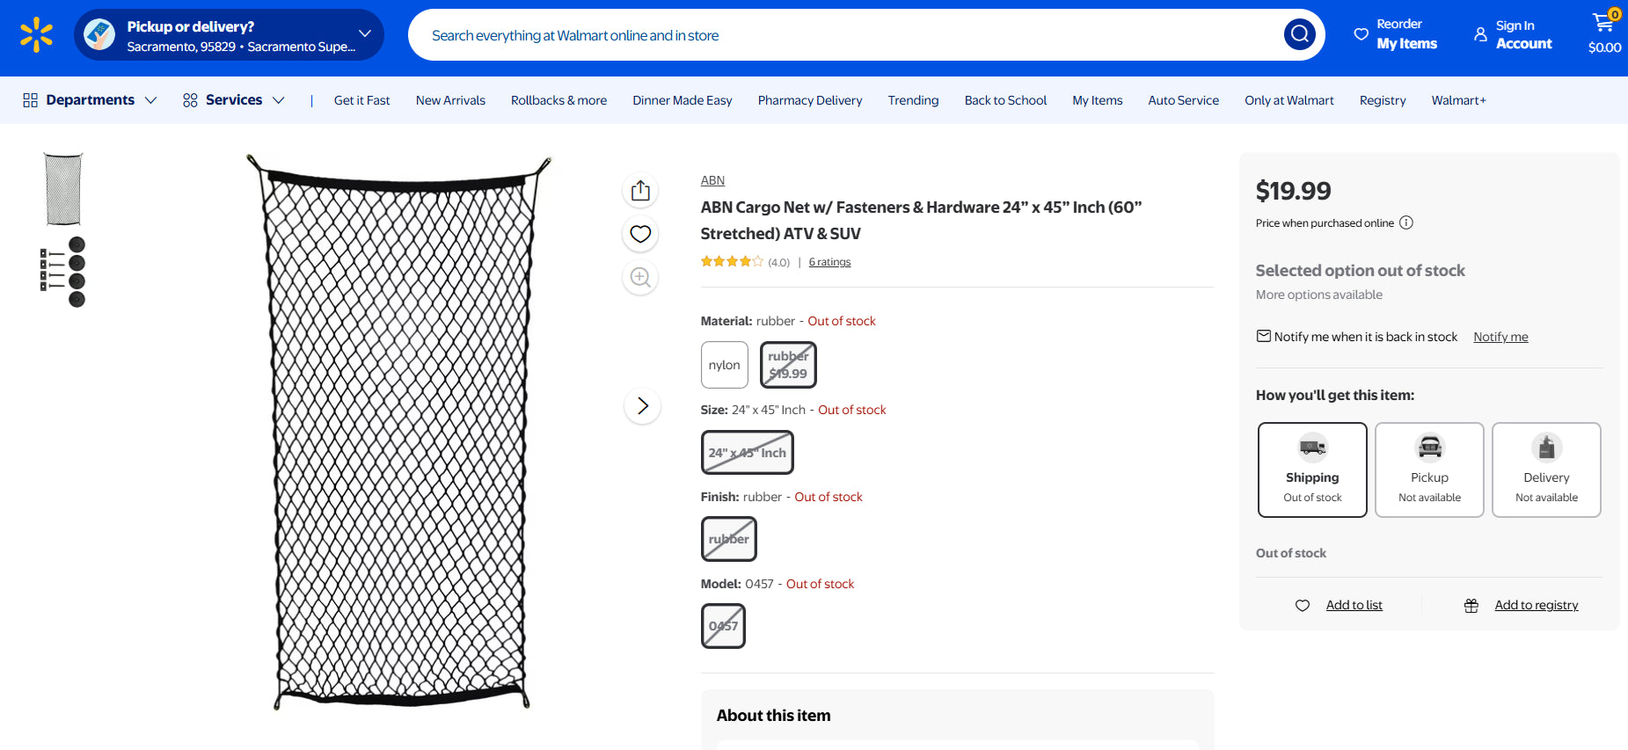1628x750 pixels.
Task: Click the search magnifier button
Action: tap(1299, 35)
